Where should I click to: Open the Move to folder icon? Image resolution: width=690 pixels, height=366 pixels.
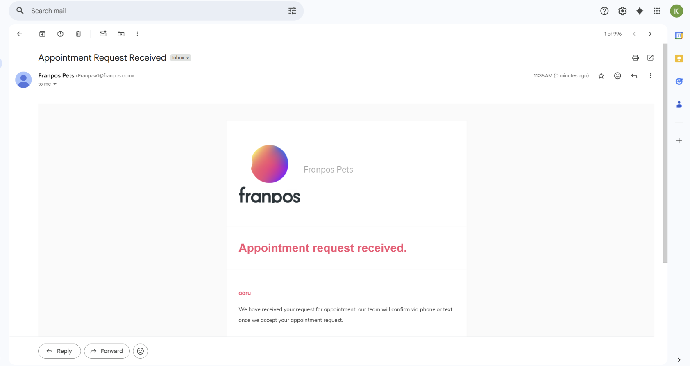coord(121,34)
